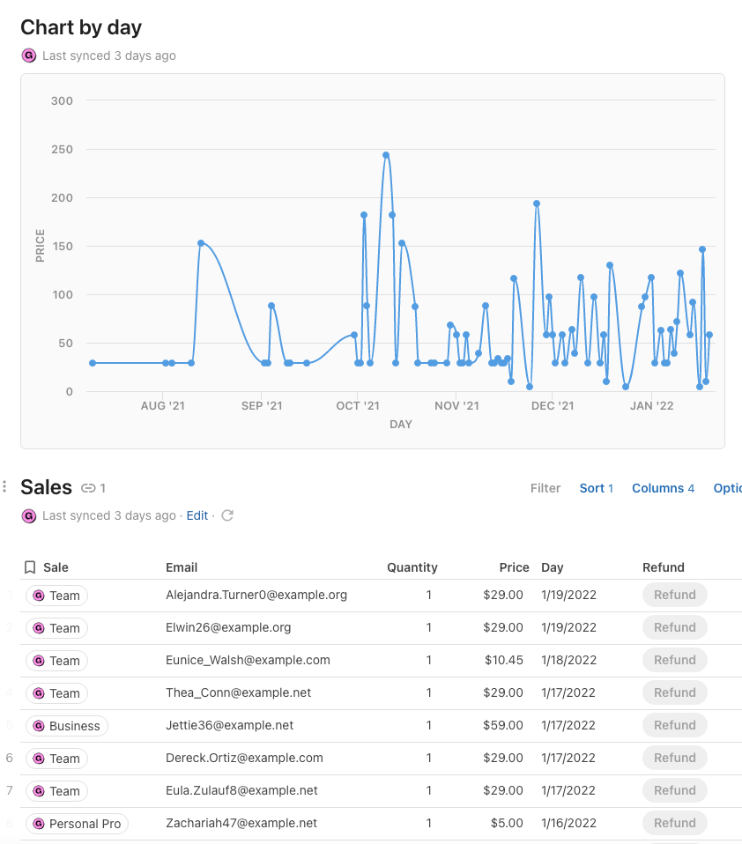Viewport: 742px width, 844px height.
Task: Click Refund for Elwin26@example.org
Action: (675, 627)
